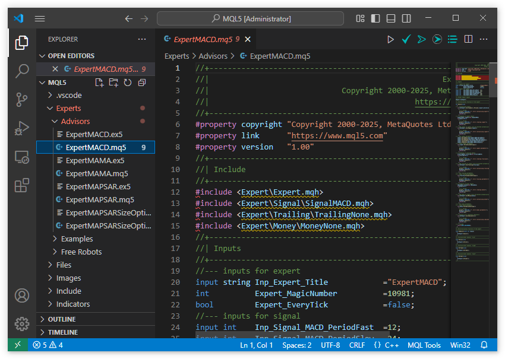The height and width of the screenshot is (359, 505).
Task: Open the Run and Debug view
Action: point(21,128)
